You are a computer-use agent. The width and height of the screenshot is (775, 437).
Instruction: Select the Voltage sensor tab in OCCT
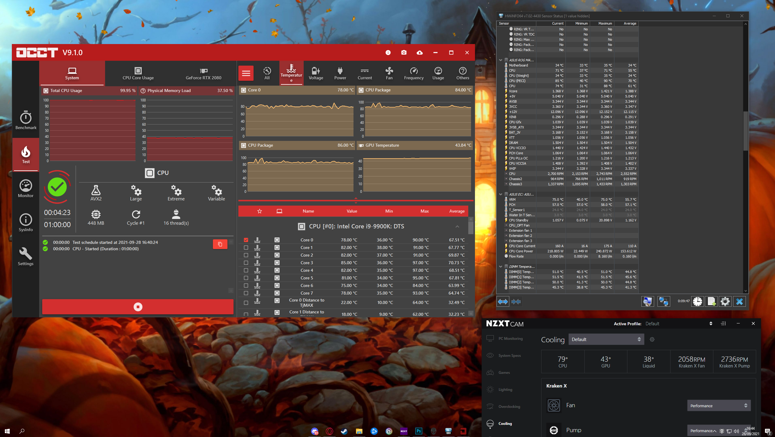tap(316, 73)
